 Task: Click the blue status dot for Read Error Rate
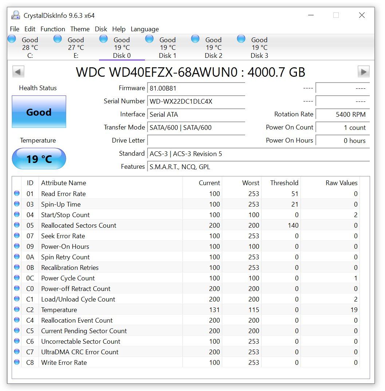17,193
